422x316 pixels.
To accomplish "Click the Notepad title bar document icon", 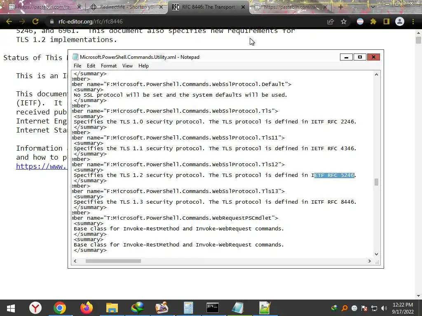I will (75, 57).
